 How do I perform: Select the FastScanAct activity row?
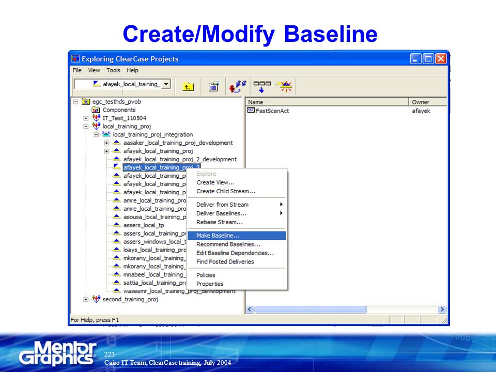point(346,111)
